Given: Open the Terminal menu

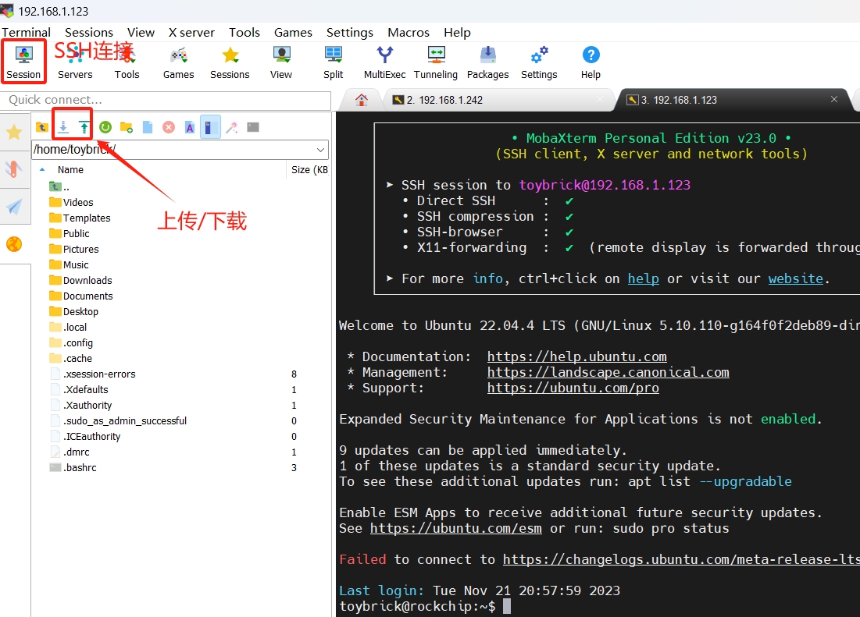Looking at the screenshot, I should [26, 32].
